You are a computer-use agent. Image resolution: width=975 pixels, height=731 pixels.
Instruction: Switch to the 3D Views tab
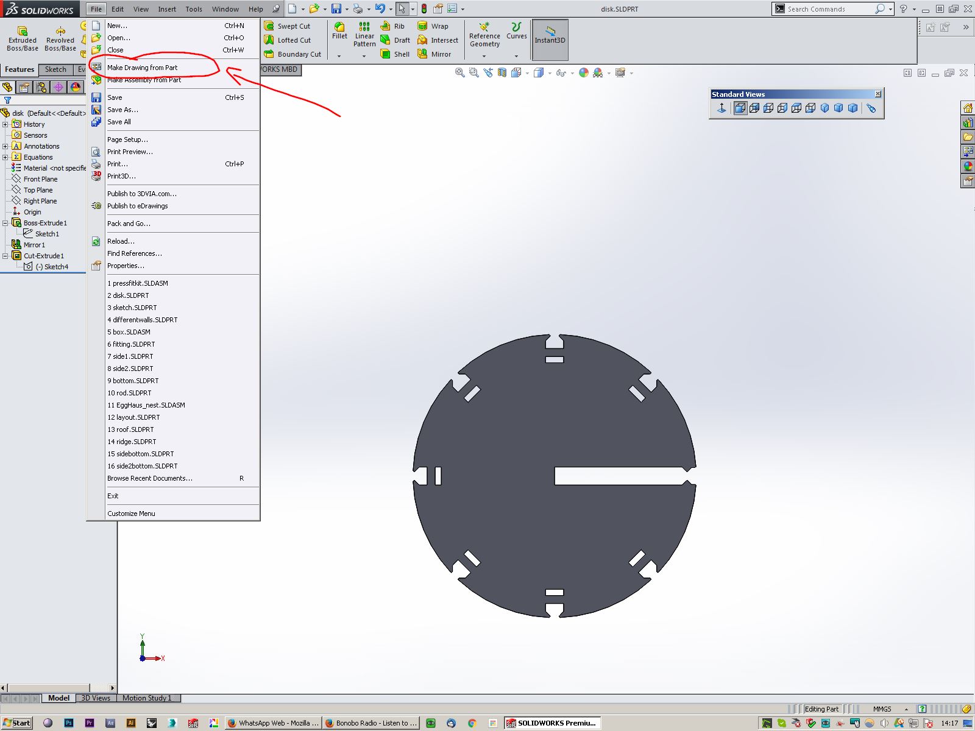pos(96,698)
